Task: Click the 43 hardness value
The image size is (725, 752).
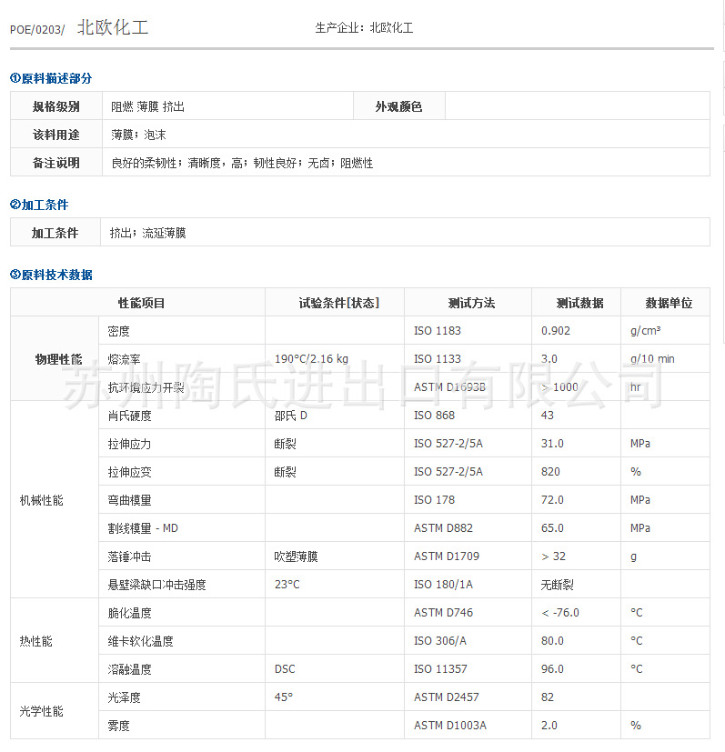Action: (x=548, y=416)
